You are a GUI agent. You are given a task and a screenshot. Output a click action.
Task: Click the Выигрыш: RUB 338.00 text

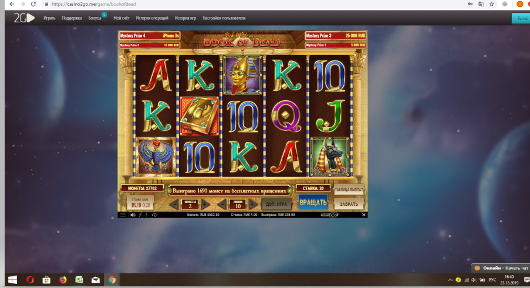pyautogui.click(x=278, y=215)
